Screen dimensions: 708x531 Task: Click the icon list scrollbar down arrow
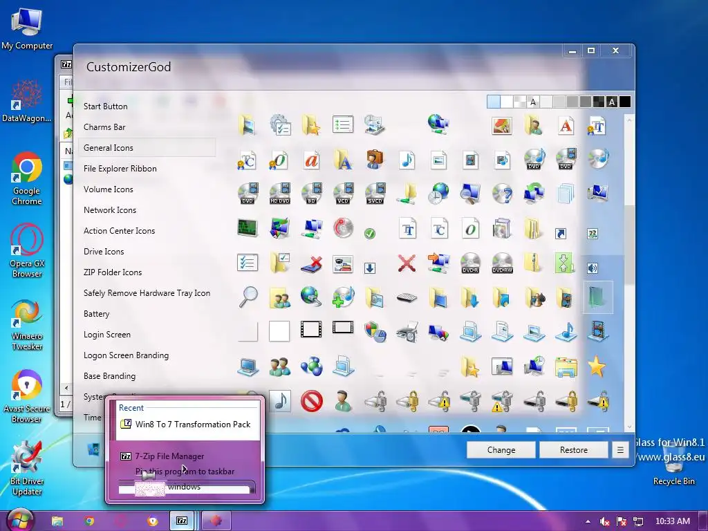pyautogui.click(x=629, y=426)
